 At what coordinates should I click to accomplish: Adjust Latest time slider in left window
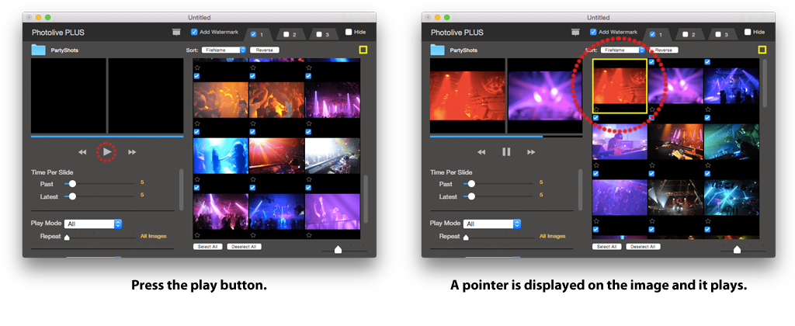(x=72, y=196)
